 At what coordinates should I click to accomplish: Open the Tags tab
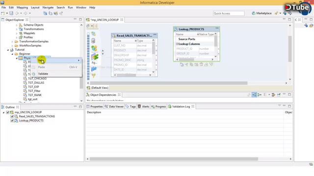[131, 107]
